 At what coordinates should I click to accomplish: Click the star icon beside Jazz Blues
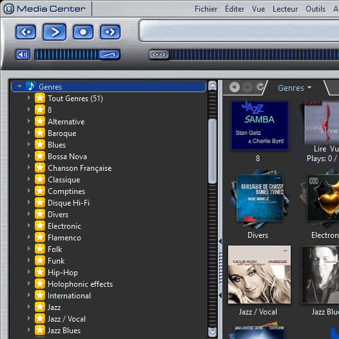(x=40, y=330)
